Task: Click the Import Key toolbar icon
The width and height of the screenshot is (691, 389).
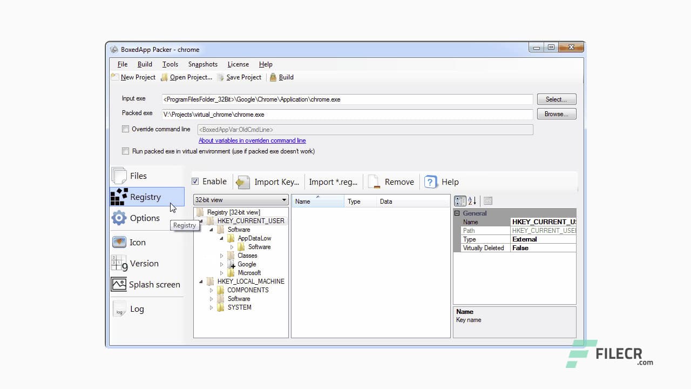Action: (x=243, y=182)
